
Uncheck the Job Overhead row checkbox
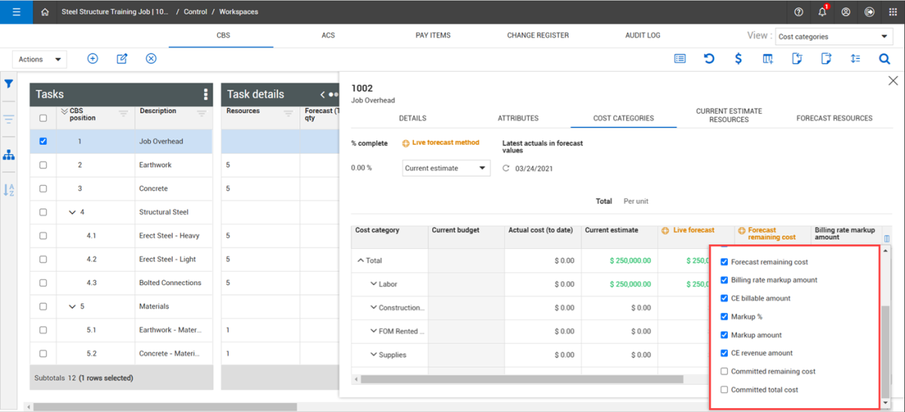pos(43,141)
